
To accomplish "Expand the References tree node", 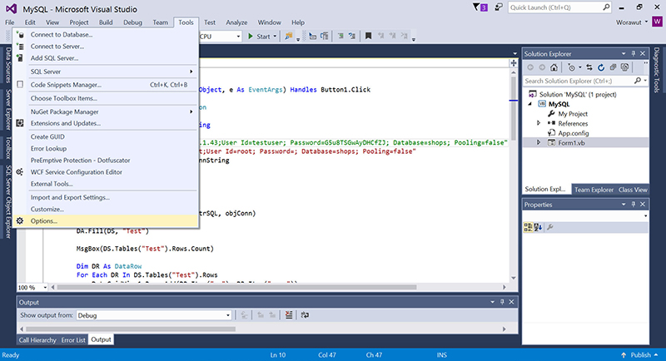I will coord(539,123).
